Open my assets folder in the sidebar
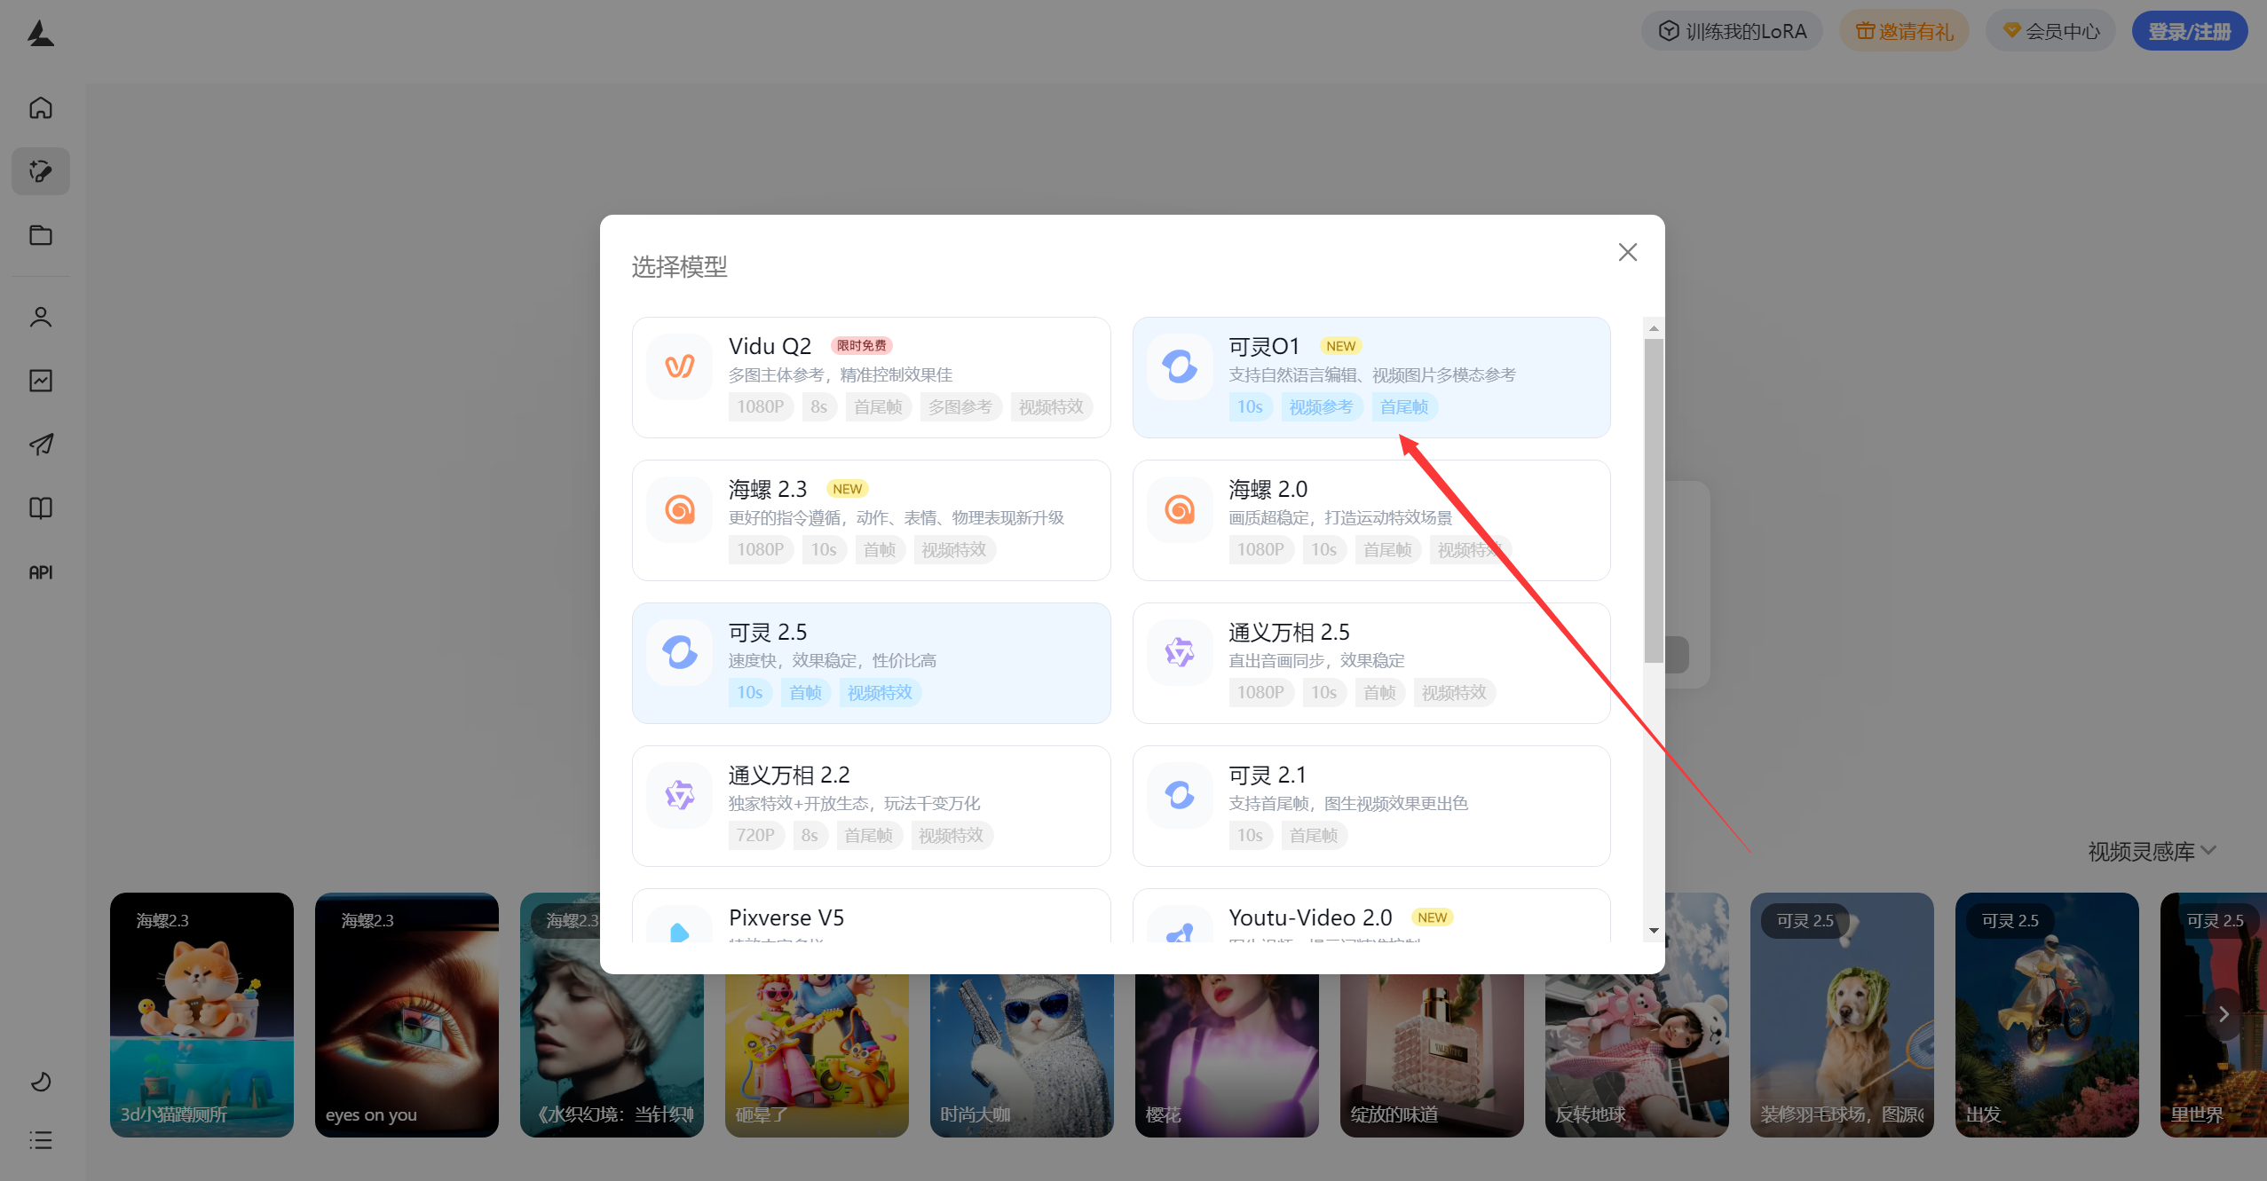2267x1181 pixels. (40, 234)
